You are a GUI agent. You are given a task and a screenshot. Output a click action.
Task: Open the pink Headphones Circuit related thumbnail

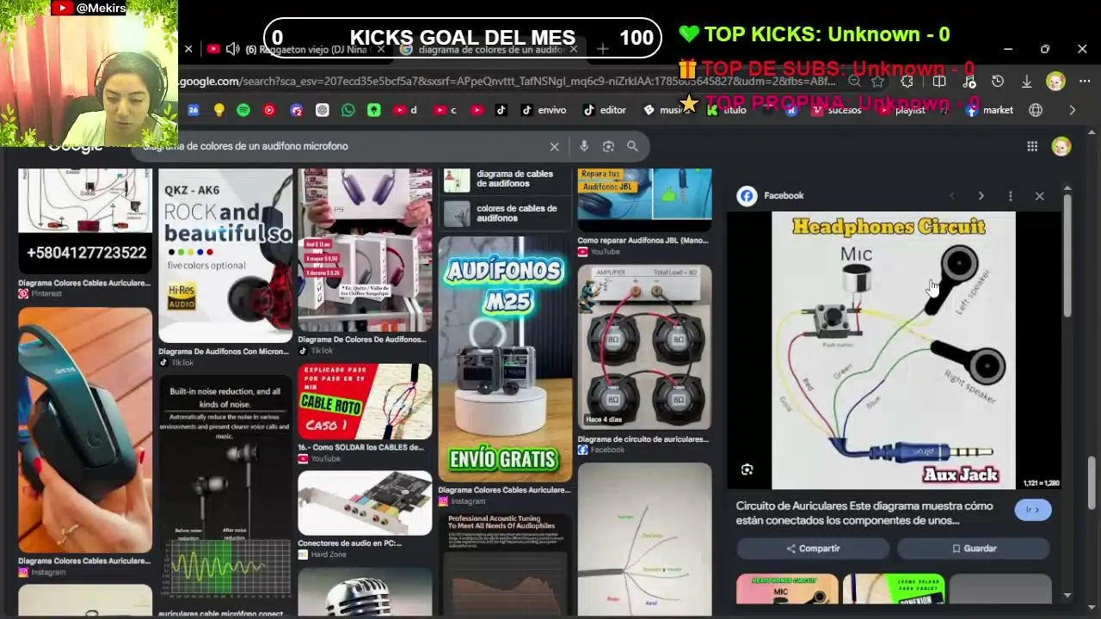pyautogui.click(x=787, y=590)
